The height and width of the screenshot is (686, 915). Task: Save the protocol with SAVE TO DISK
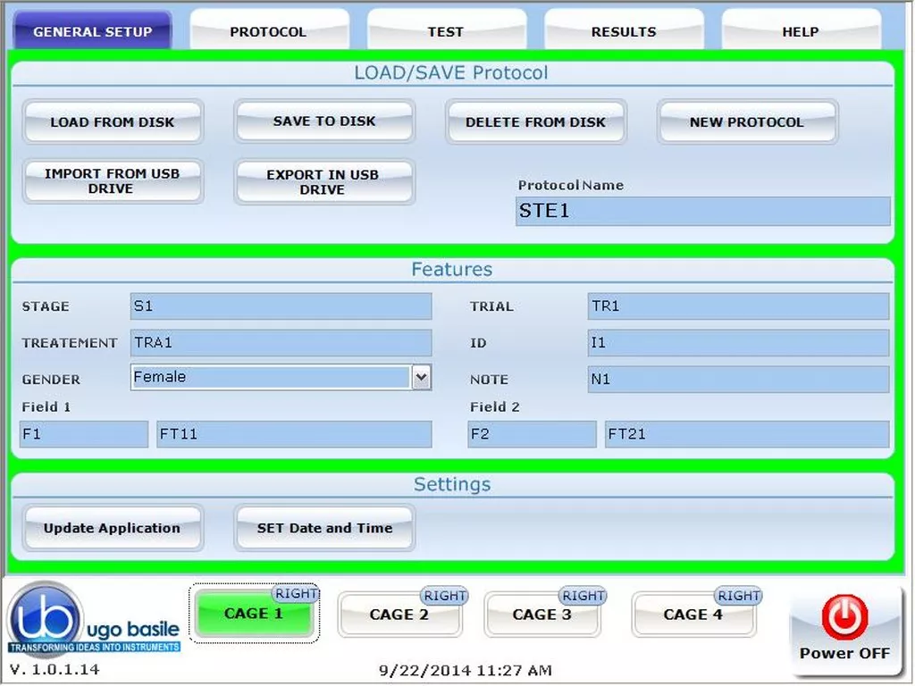click(x=324, y=121)
